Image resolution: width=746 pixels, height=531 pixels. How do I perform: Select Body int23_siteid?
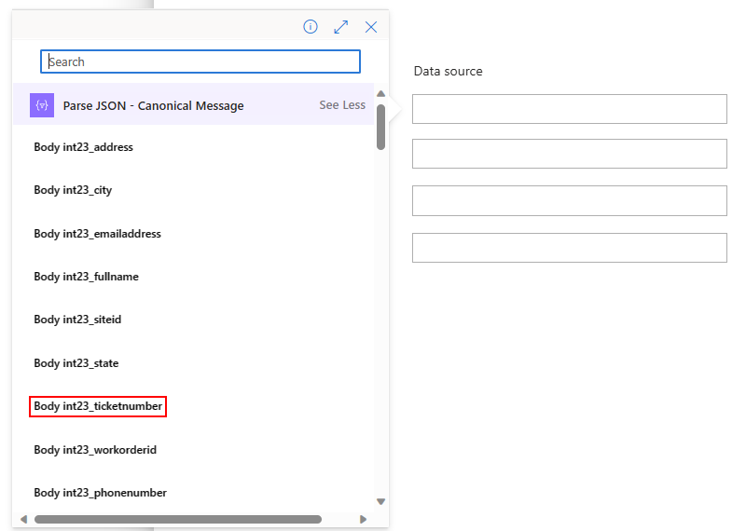77,320
